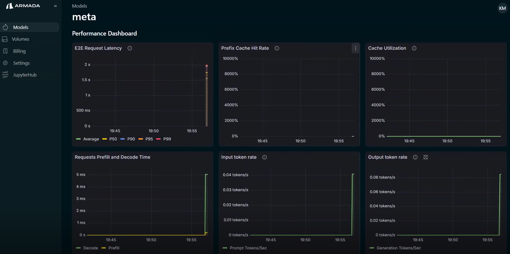Click the P50 yellow color swatch

pos(104,139)
